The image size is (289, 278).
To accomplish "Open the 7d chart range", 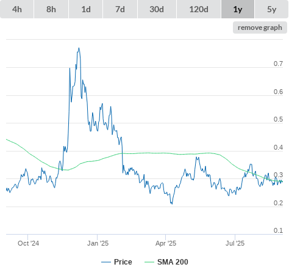I will pyautogui.click(x=120, y=9).
